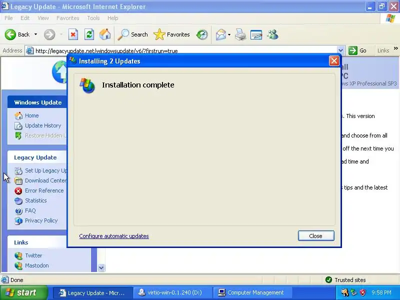Screen dimensions: 400x300
Task: Click the Edit page icon
Action: (256, 34)
